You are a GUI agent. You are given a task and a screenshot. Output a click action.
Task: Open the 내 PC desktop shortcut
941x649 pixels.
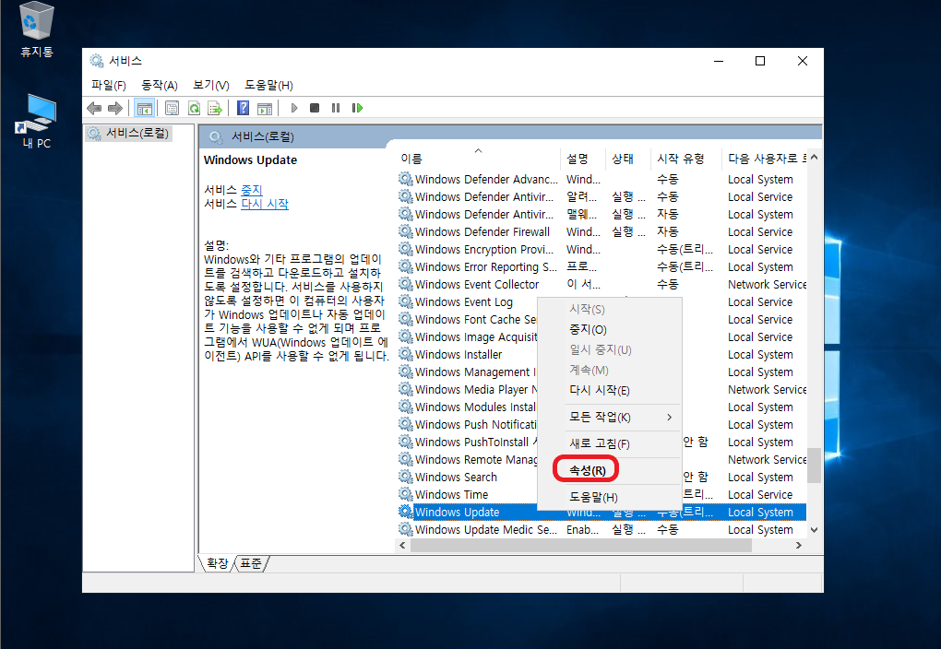tap(36, 121)
